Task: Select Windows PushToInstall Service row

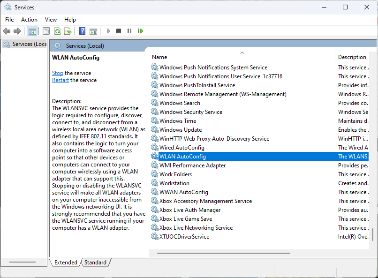Action: click(x=197, y=85)
